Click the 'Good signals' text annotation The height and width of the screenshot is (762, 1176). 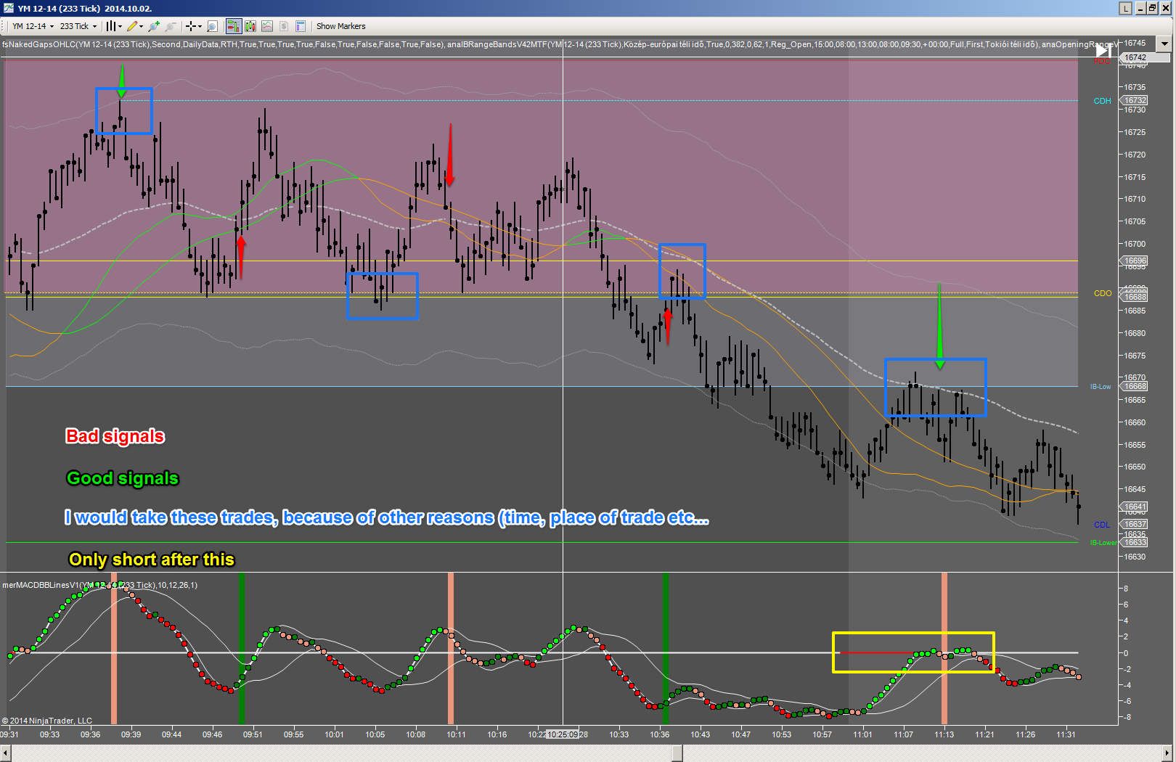point(122,478)
